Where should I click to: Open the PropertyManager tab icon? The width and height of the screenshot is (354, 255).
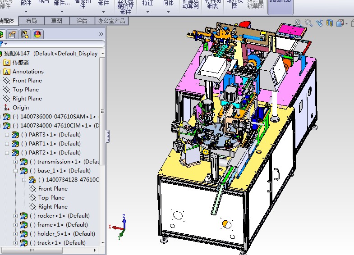coord(12,34)
